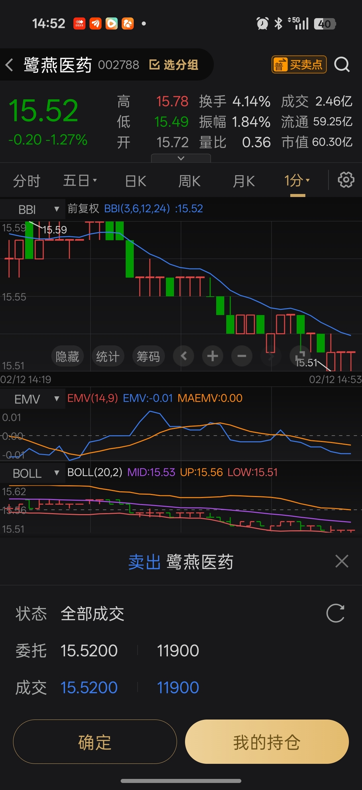Switch to the 周K tab
Viewport: 362px width, 790px height.
[189, 181]
